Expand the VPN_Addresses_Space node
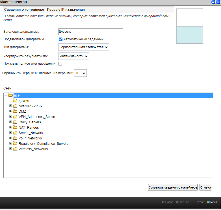This screenshot has width=221, height=210. (10, 116)
